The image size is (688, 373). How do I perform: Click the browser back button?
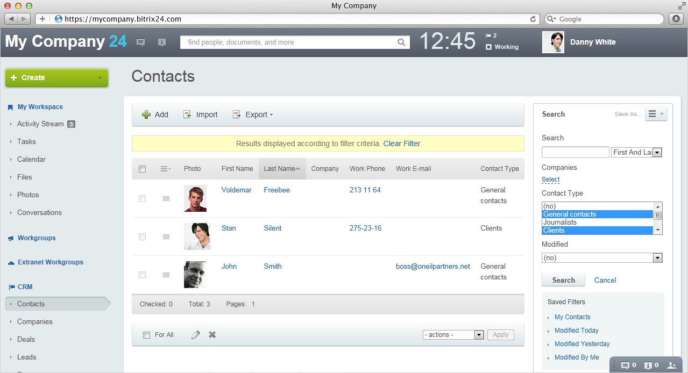click(11, 19)
